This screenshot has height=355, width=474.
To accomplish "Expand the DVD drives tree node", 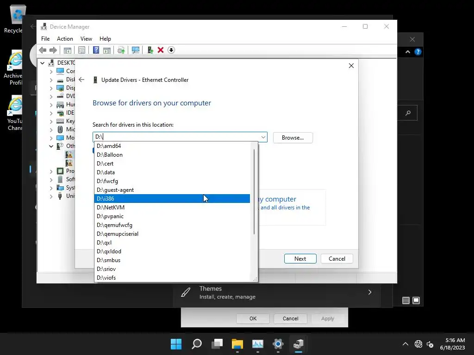I will tap(51, 97).
